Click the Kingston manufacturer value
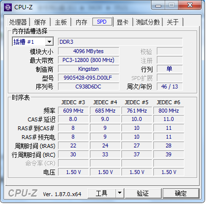206x204 pixels. tap(88, 69)
